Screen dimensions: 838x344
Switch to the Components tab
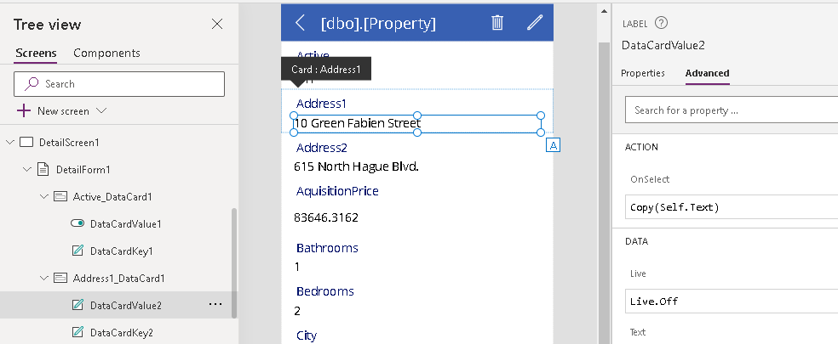107,53
